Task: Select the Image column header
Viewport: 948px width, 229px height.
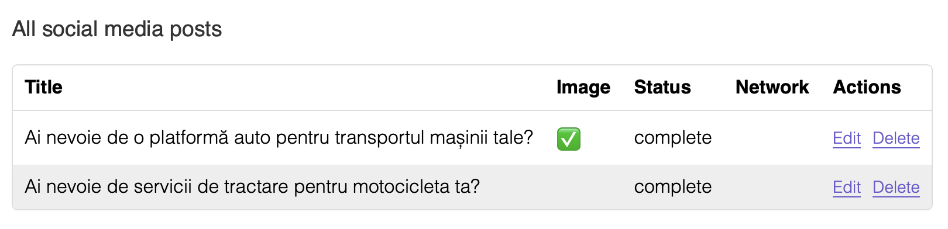Action: (x=583, y=87)
